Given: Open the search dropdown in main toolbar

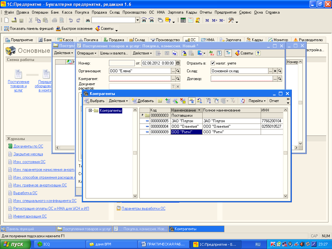Looking at the screenshot, I should [137, 20].
